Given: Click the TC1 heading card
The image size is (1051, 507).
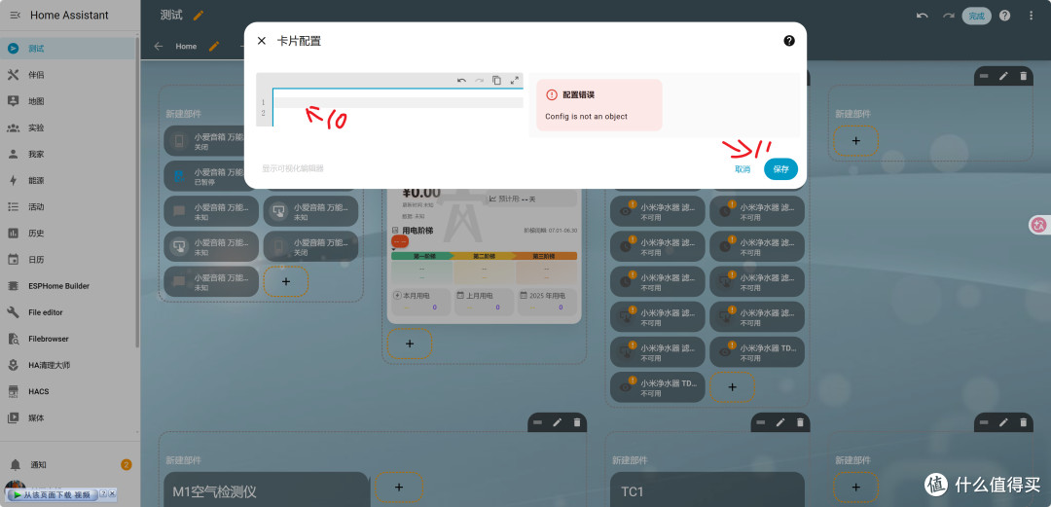Looking at the screenshot, I should [707, 489].
